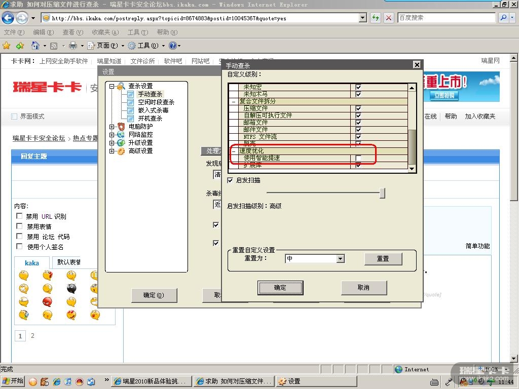Open Windows 开始 start button
Screen dimensions: 519x389
click(13, 381)
